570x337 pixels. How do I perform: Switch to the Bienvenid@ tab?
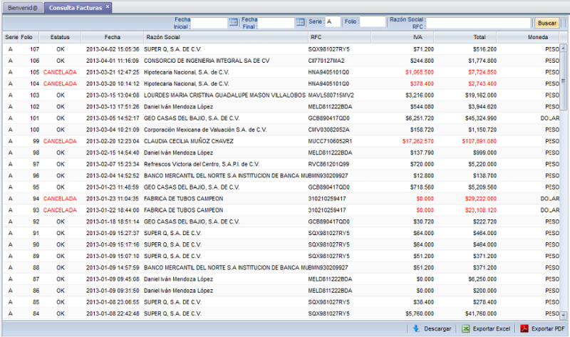click(23, 7)
